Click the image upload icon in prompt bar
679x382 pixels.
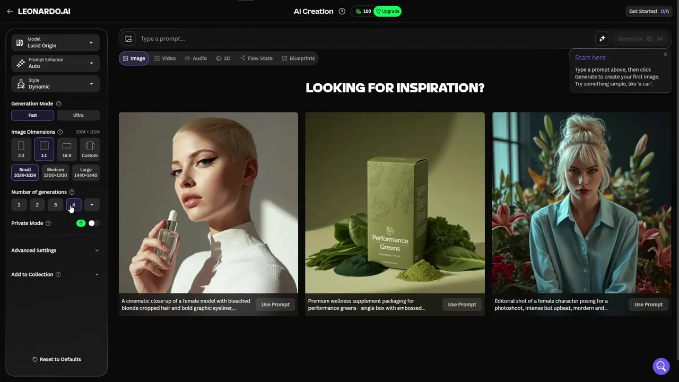128,39
